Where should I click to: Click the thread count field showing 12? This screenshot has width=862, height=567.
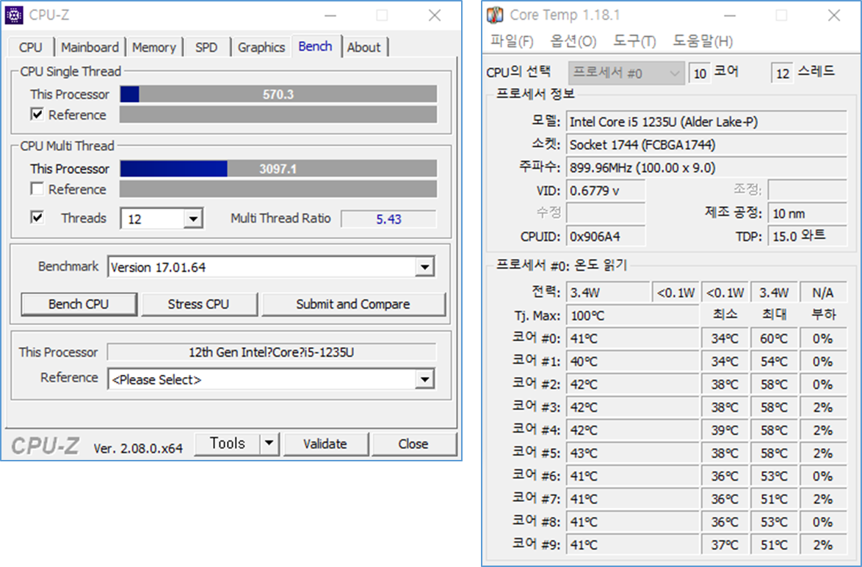pos(783,73)
